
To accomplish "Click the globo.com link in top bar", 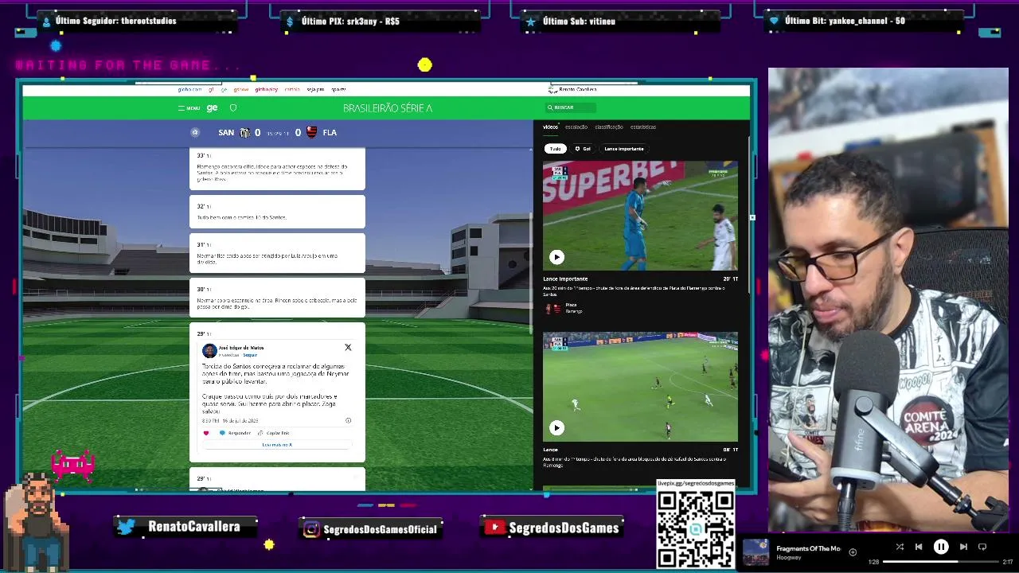I will tap(189, 89).
